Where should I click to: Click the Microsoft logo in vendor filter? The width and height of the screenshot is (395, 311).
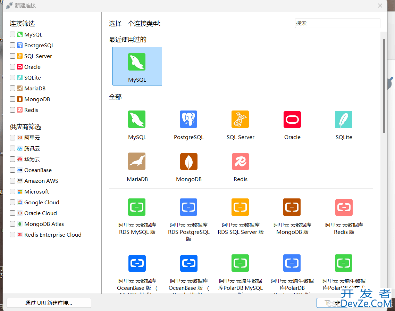(20, 191)
